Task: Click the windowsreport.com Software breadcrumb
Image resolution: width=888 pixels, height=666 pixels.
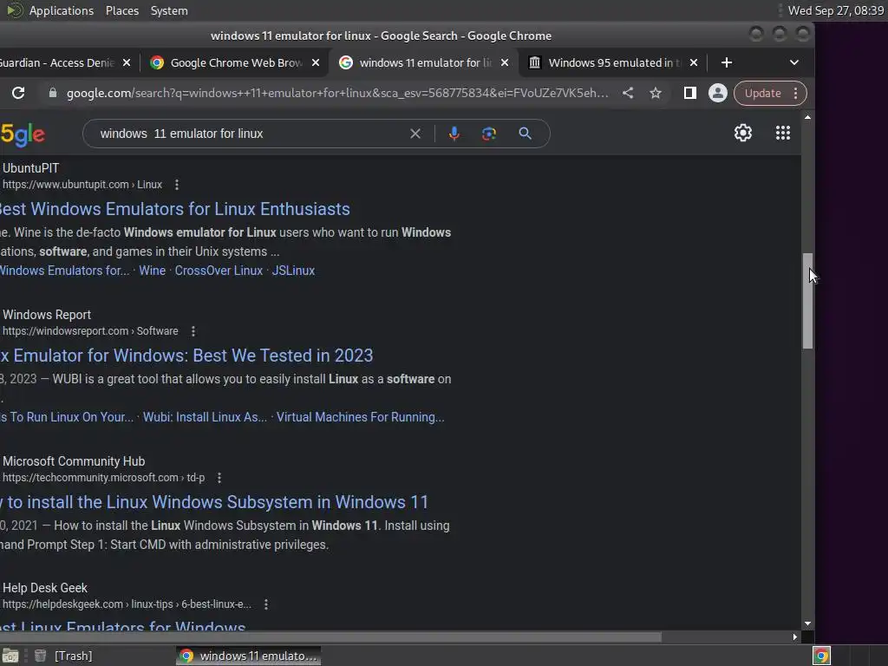Action: 90,331
